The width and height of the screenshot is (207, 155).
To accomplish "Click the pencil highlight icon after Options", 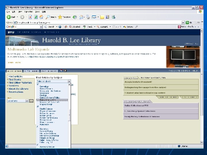I will tap(137, 27).
